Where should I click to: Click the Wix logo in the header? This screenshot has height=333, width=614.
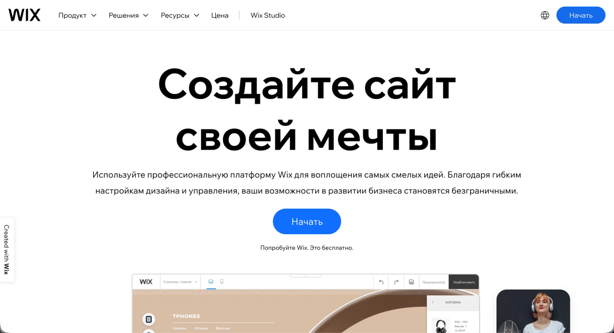pyautogui.click(x=24, y=15)
